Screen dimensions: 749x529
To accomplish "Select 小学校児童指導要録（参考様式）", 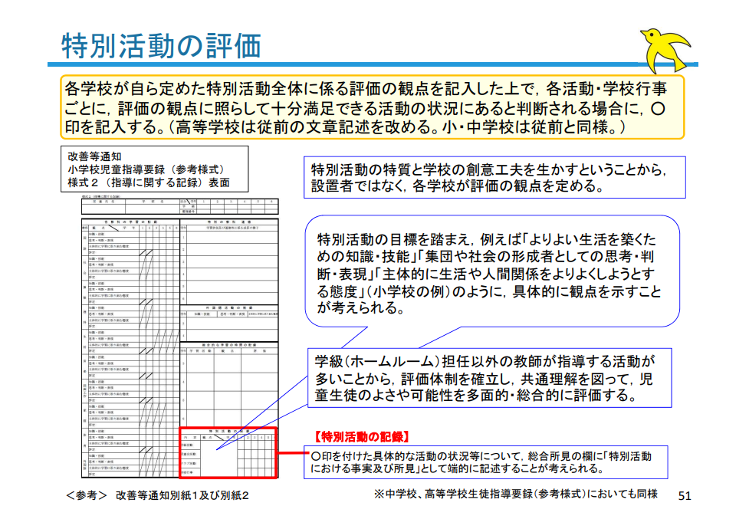I will point(146,169).
